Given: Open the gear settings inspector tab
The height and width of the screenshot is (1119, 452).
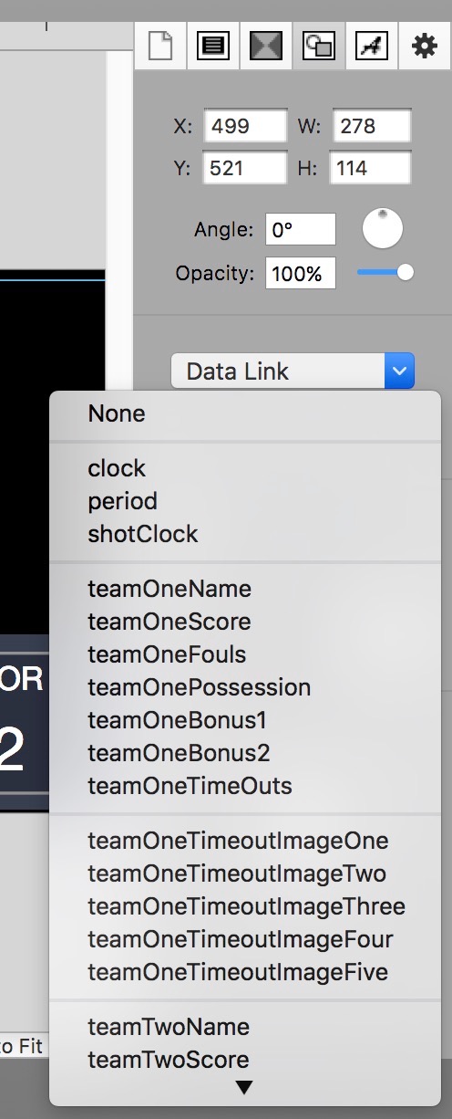Looking at the screenshot, I should click(424, 46).
